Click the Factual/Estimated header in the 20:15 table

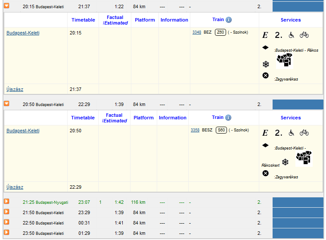(115, 20)
